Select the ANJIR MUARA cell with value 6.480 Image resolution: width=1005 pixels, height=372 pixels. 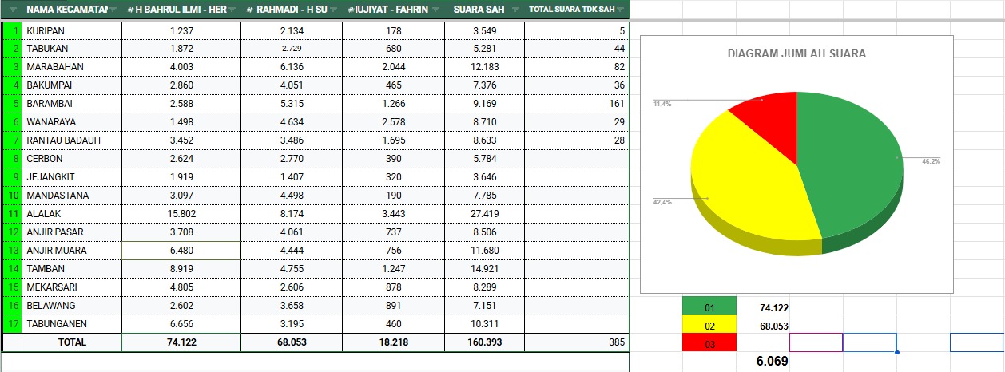[181, 251]
